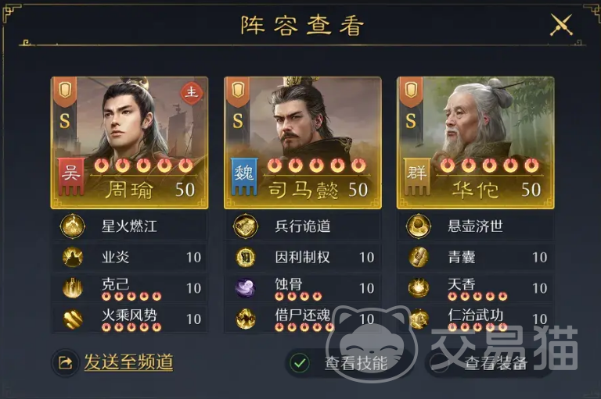Uncheck the 查看技能 option
Screen dimensions: 601x399
point(300,362)
